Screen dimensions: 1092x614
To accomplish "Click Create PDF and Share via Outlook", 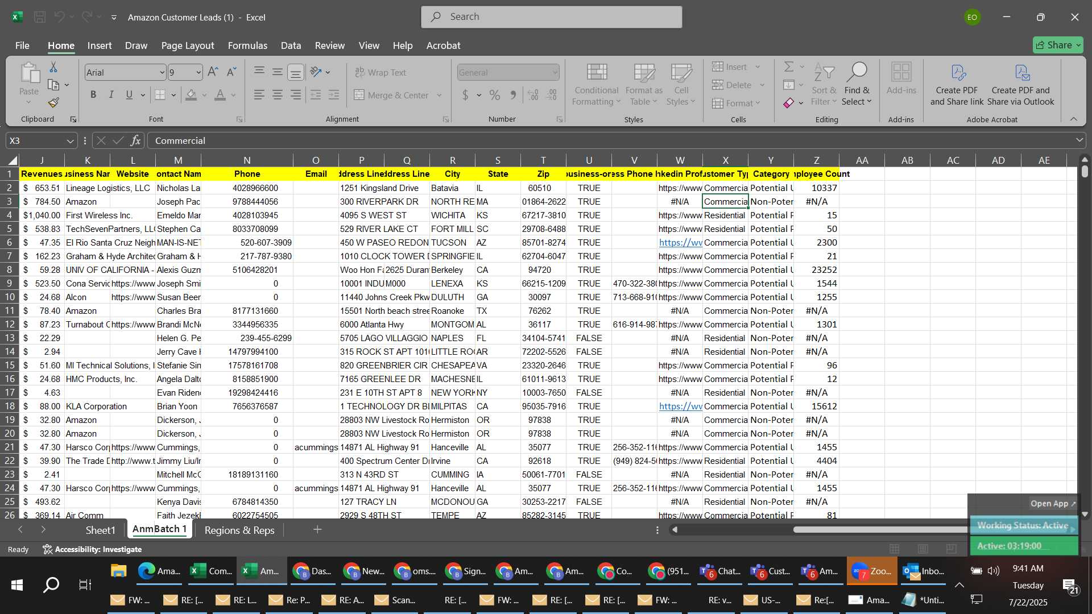I will click(1020, 85).
